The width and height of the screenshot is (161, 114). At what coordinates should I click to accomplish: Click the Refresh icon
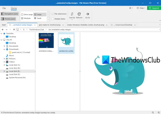79,14
